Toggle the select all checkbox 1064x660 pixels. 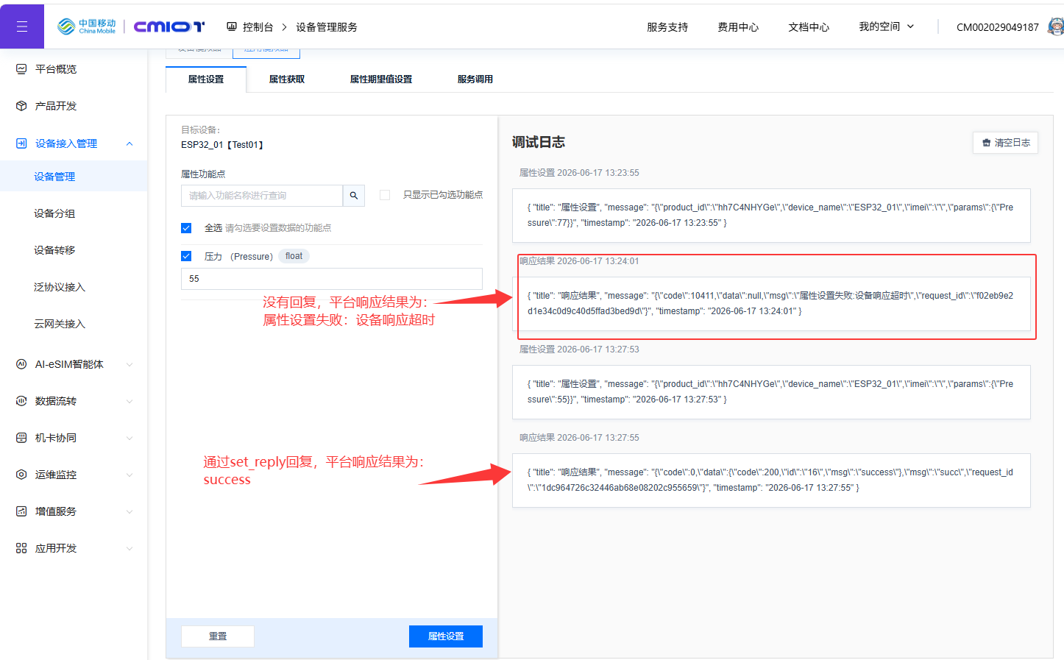pos(186,228)
